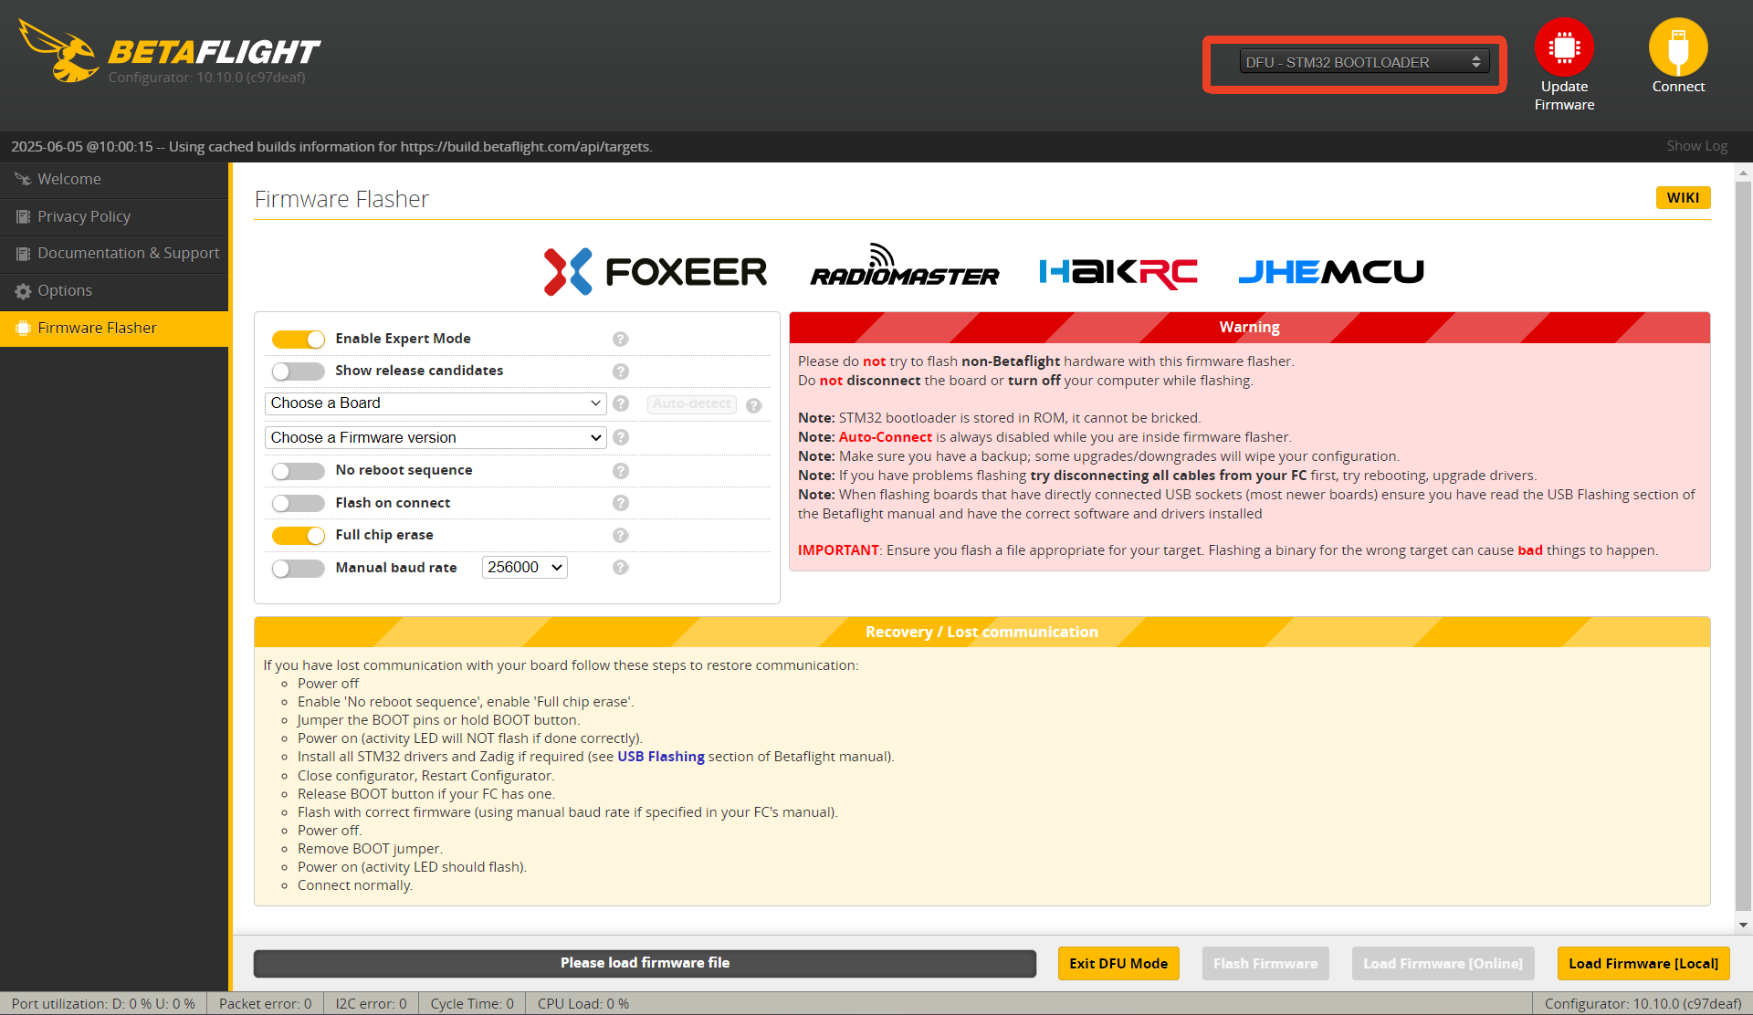Turn on Flash on connect toggle
The image size is (1753, 1015).
pyautogui.click(x=298, y=503)
